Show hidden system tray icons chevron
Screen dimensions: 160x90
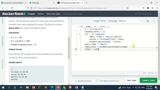(x=133, y=87)
